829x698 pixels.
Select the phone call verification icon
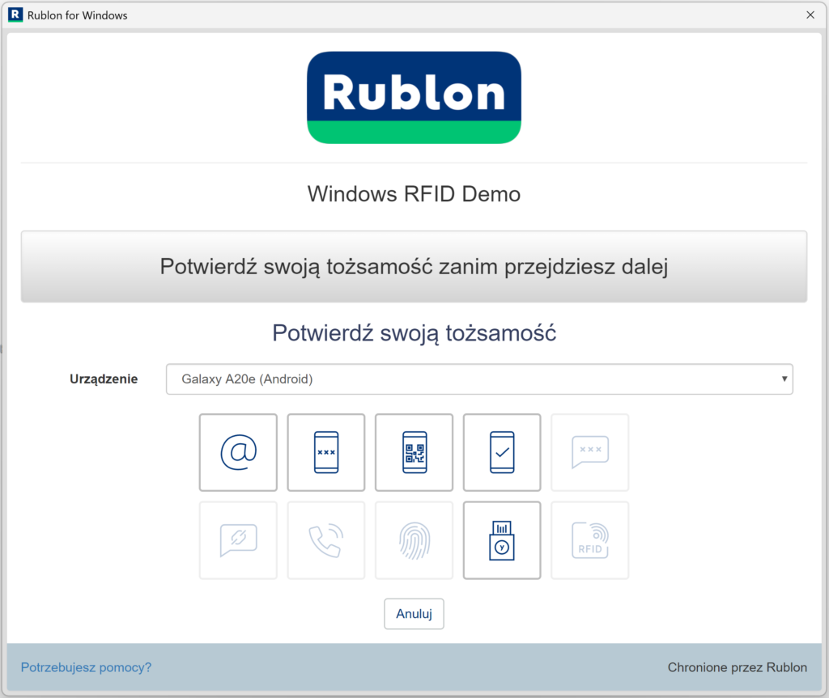[x=326, y=540]
